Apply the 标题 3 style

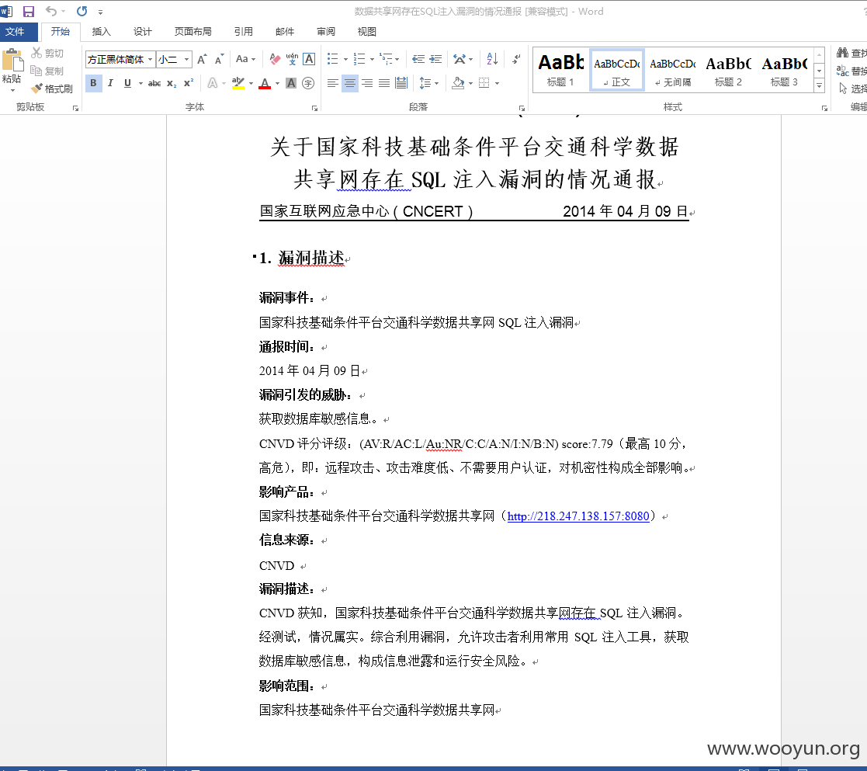(785, 69)
